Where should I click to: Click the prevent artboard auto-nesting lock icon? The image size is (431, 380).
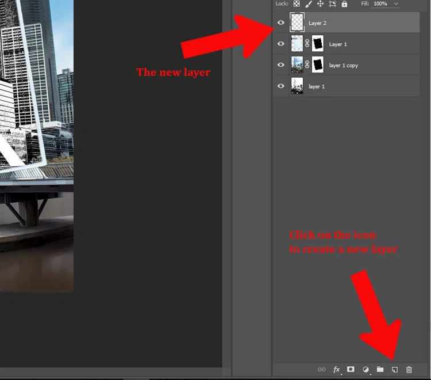[x=332, y=4]
